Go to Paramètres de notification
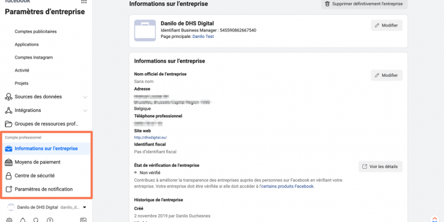The height and width of the screenshot is (222, 444). (x=46, y=189)
